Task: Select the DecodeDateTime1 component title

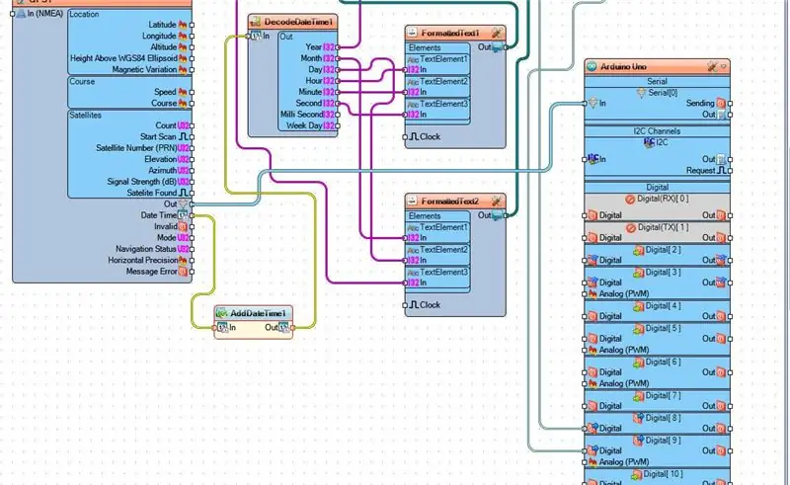Action: [298, 22]
